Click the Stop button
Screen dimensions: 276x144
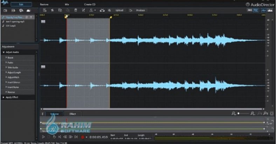tap(49, 137)
